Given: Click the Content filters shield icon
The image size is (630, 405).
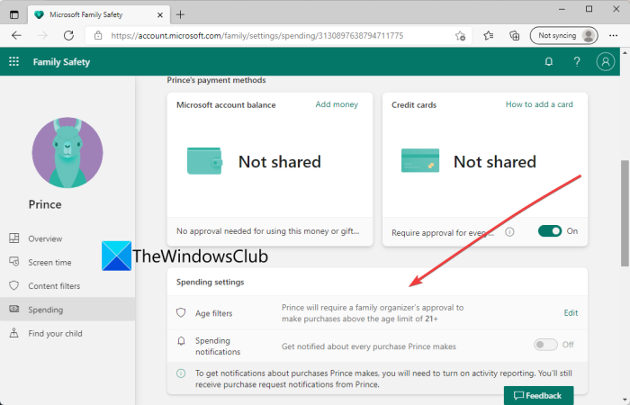Looking at the screenshot, I should (14, 285).
